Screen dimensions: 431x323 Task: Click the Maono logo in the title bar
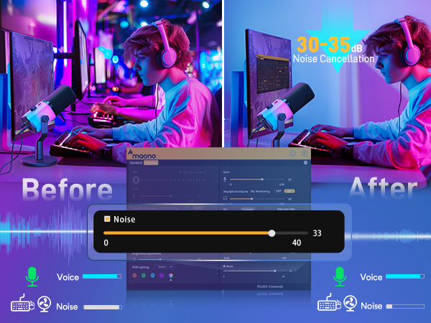(x=146, y=154)
